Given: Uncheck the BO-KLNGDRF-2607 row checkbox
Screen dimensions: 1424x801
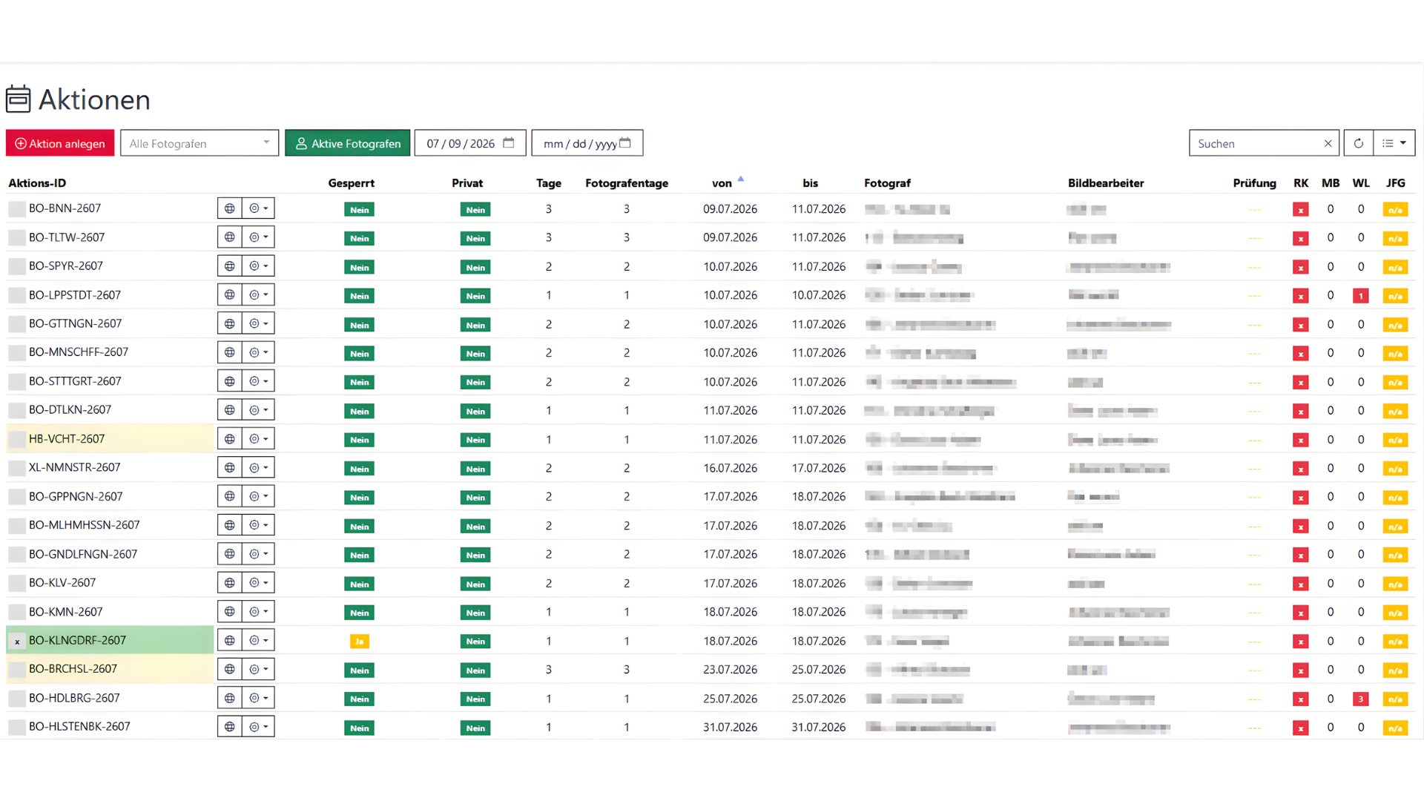Looking at the screenshot, I should point(16,641).
